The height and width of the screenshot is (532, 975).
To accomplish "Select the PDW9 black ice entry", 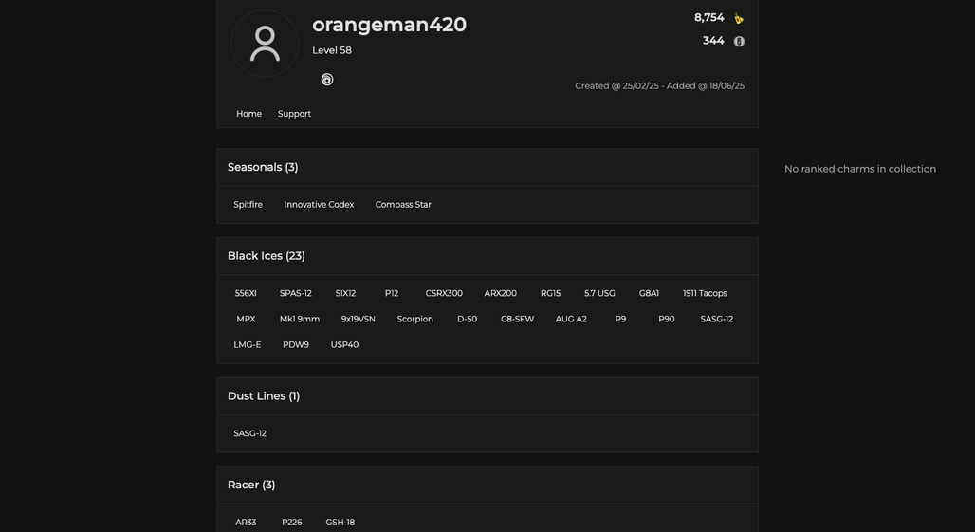I will click(296, 345).
